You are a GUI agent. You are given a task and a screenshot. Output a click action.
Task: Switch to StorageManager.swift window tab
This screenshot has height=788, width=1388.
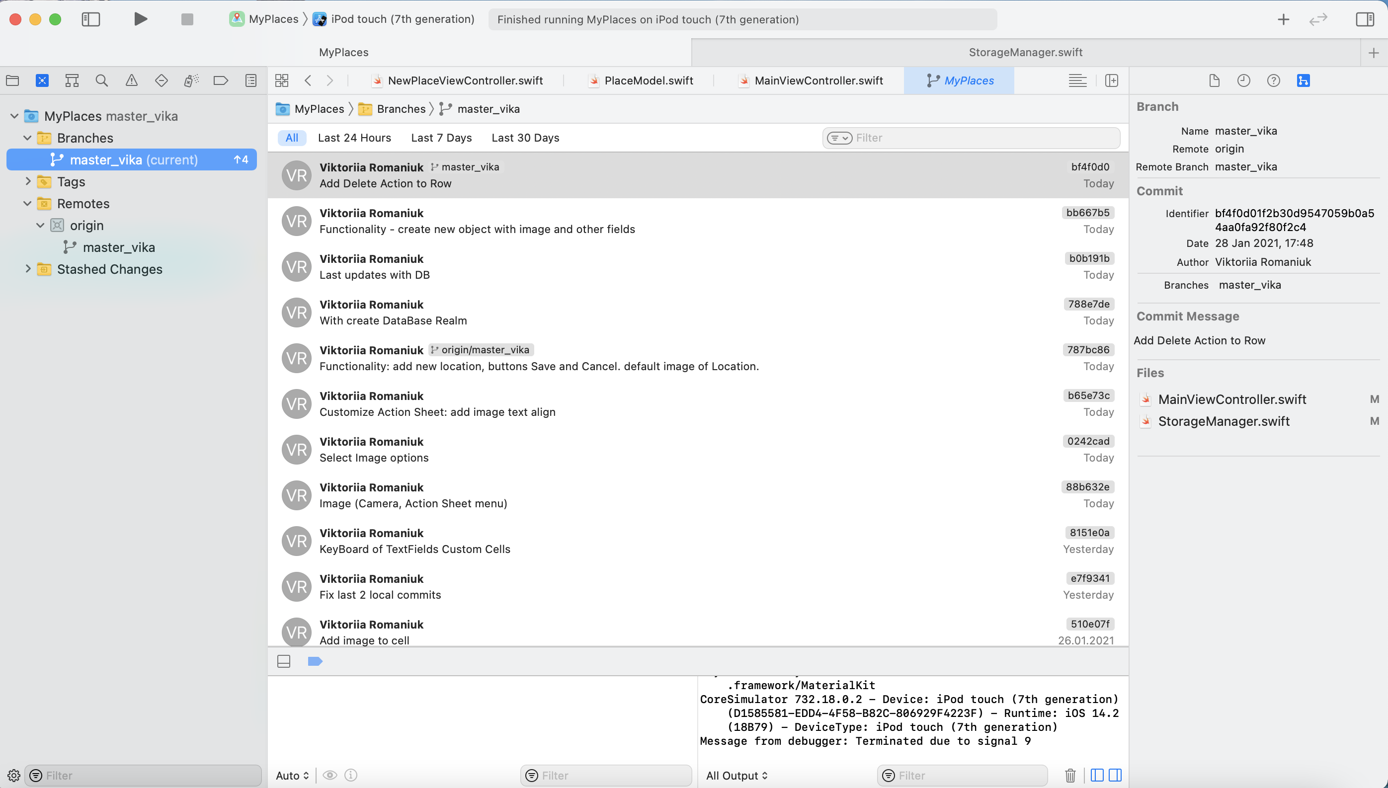click(1025, 53)
